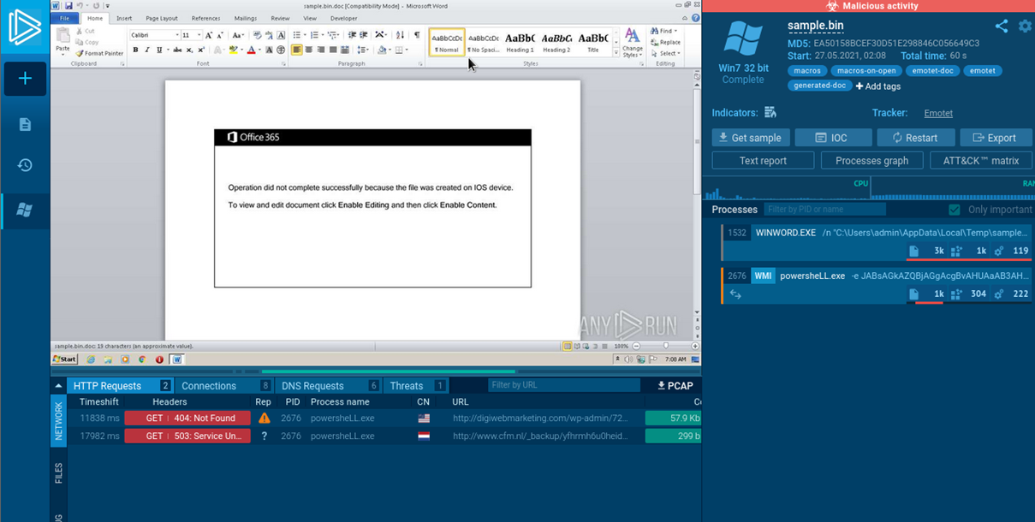The height and width of the screenshot is (522, 1035).
Task: Click the Filter by PID or name field
Action: (824, 210)
